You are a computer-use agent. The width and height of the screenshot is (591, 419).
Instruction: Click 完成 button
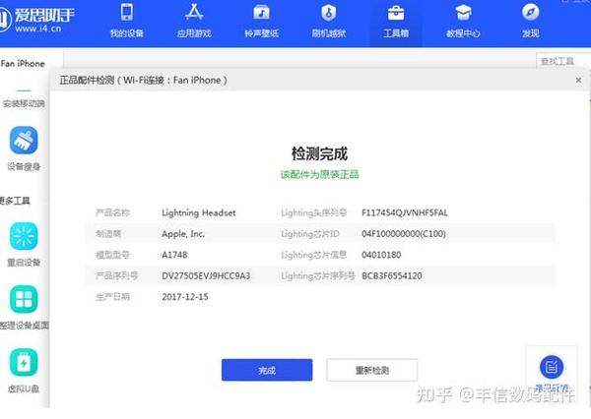(267, 370)
